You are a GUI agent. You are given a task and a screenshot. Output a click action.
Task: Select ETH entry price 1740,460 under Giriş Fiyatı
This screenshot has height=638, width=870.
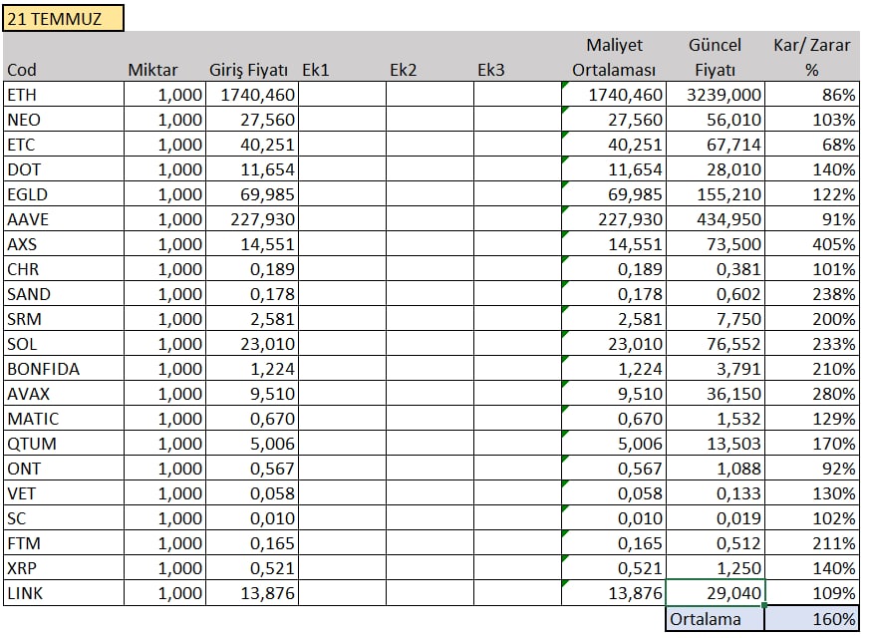pos(252,95)
